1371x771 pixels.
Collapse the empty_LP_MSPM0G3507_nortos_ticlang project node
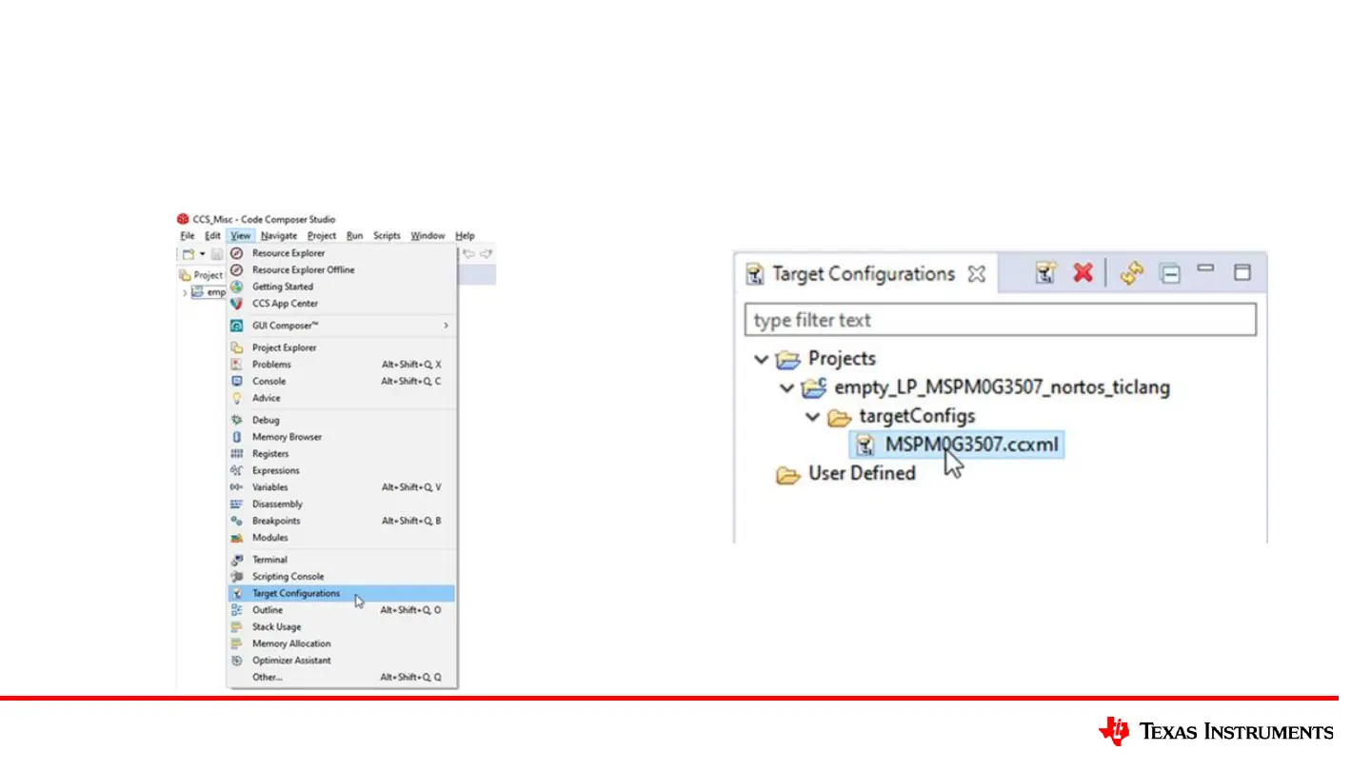pyautogui.click(x=786, y=388)
